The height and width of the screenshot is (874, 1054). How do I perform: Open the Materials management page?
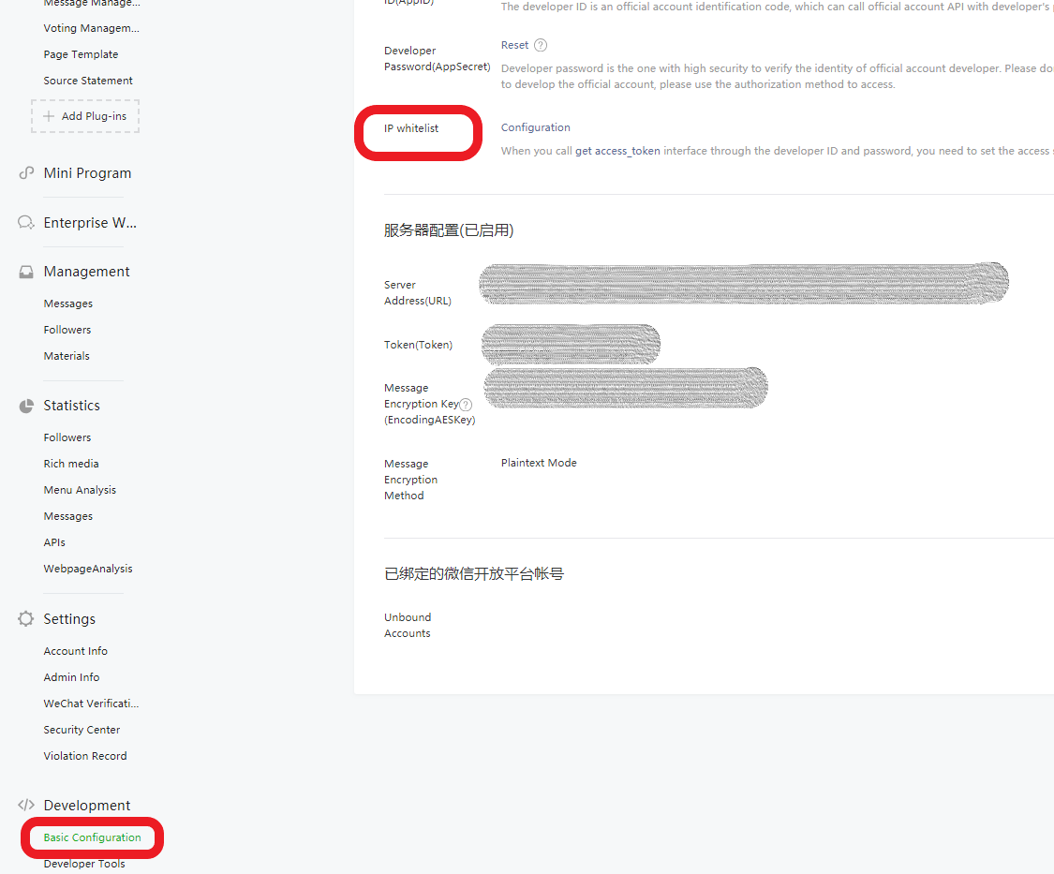click(x=67, y=356)
